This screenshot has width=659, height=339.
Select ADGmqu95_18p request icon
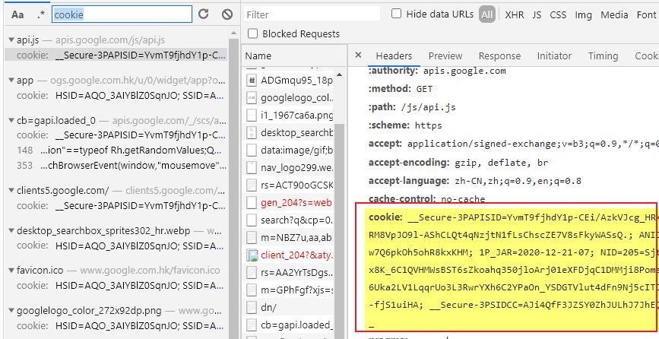pyautogui.click(x=252, y=81)
